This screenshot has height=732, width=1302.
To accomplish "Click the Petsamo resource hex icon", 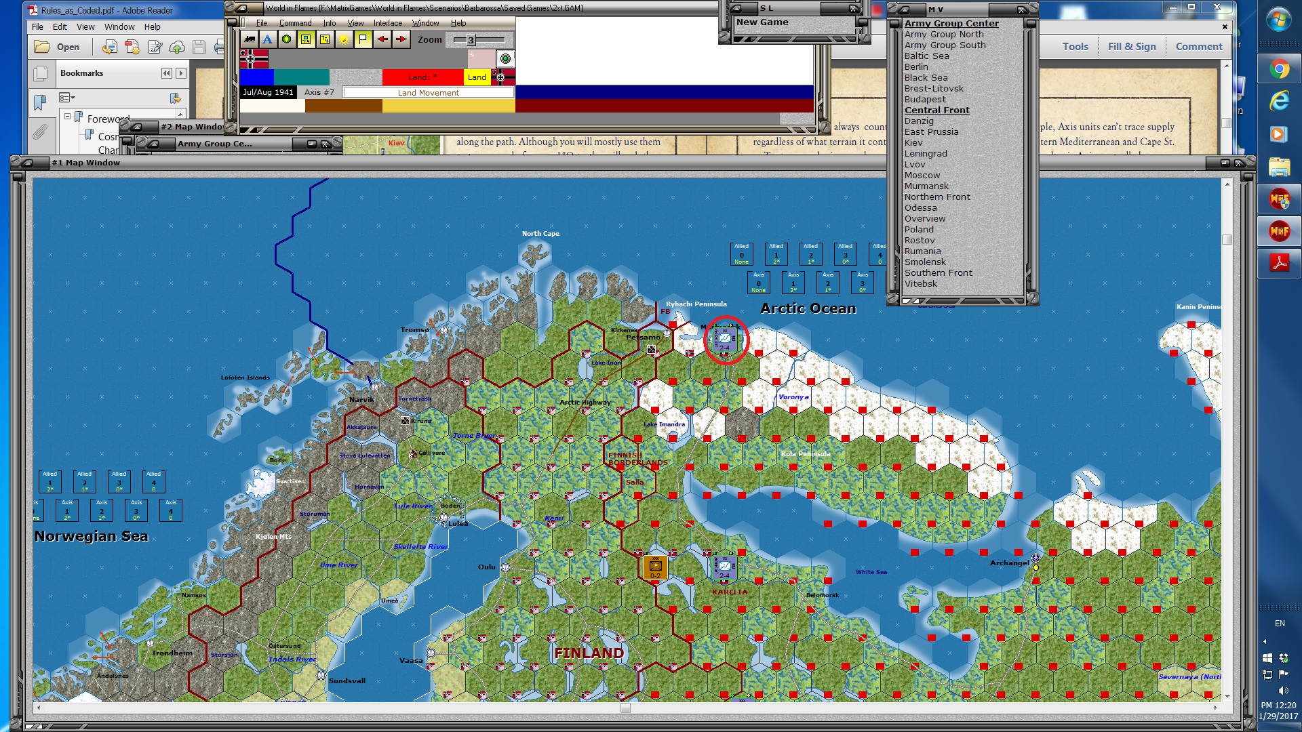I will (x=651, y=350).
